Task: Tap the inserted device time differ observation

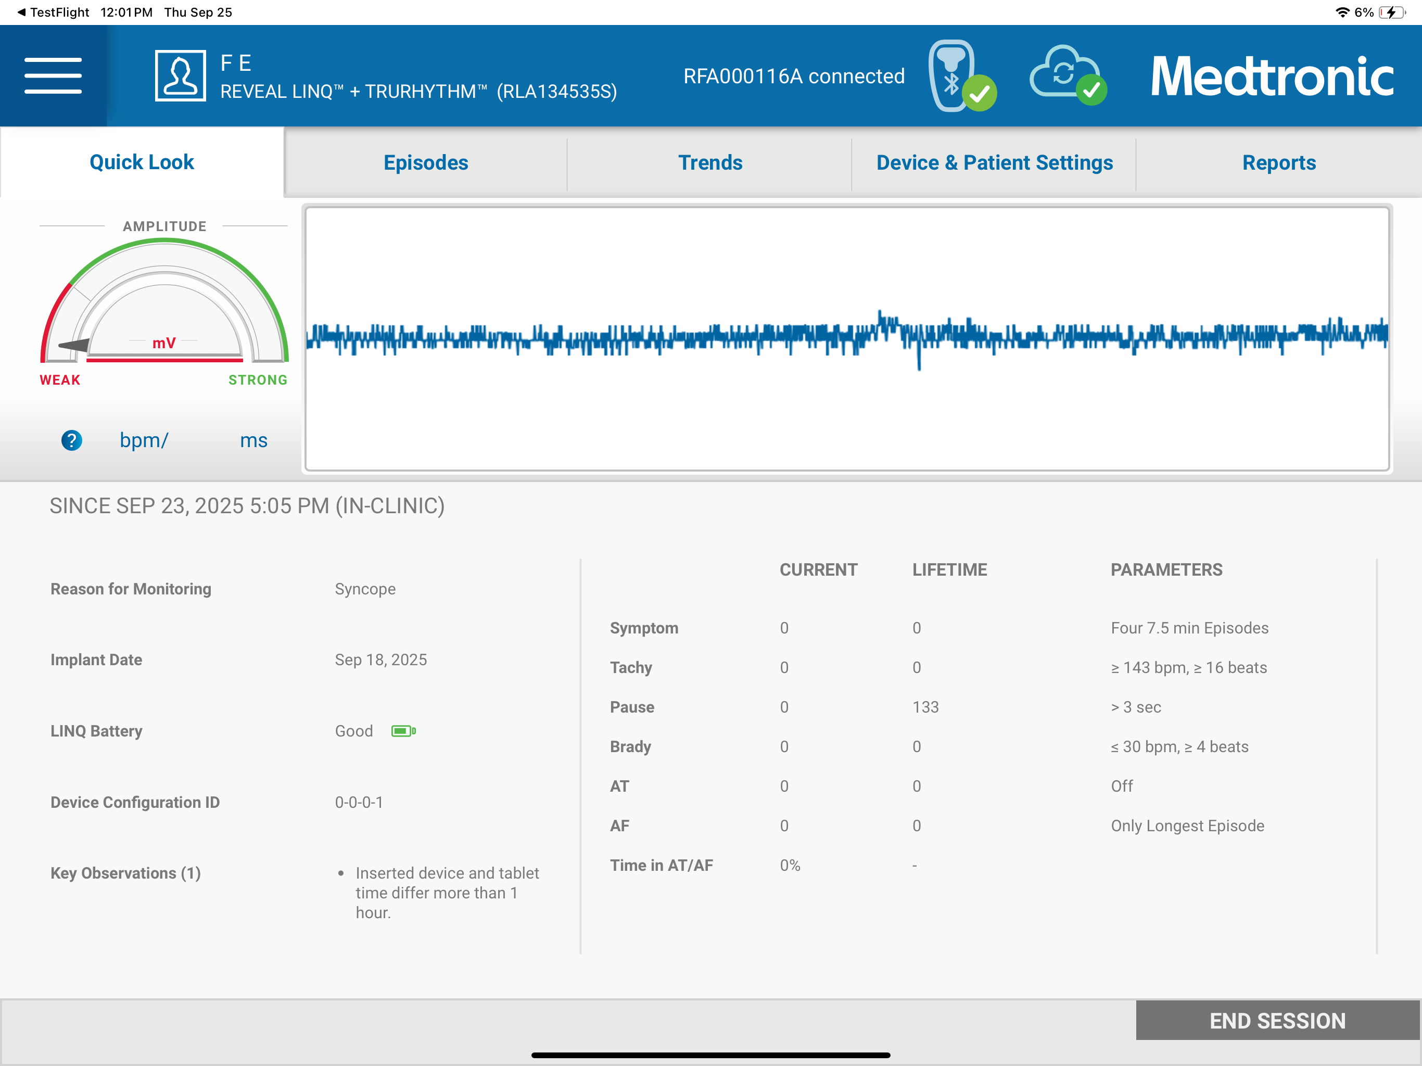Action: pyautogui.click(x=448, y=892)
